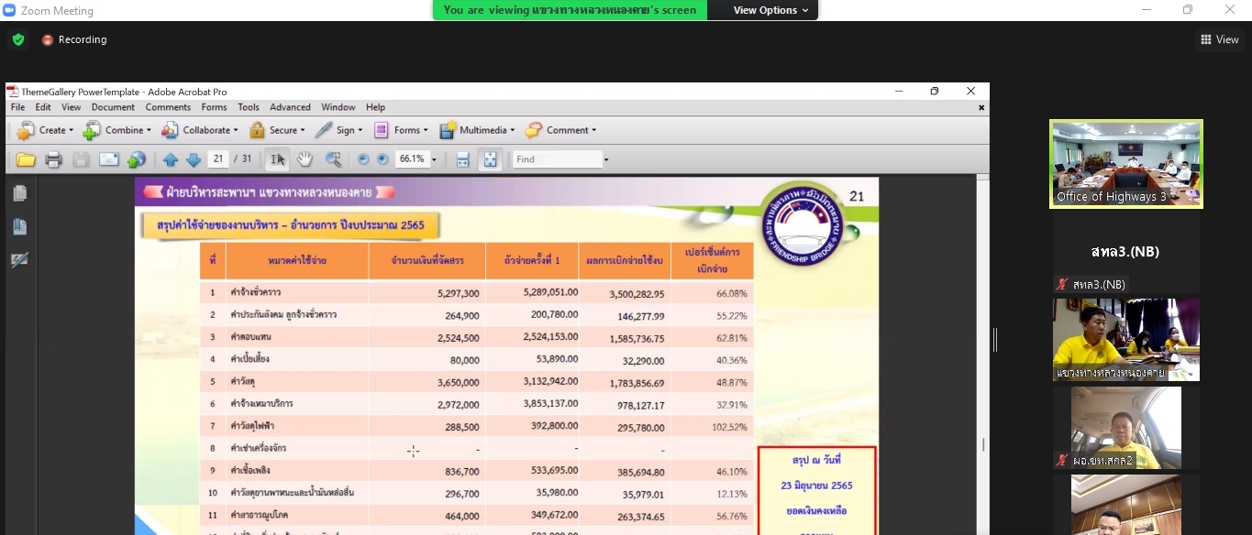The height and width of the screenshot is (535, 1252).
Task: Select the Marquee Zoom tool
Action: coord(333,159)
